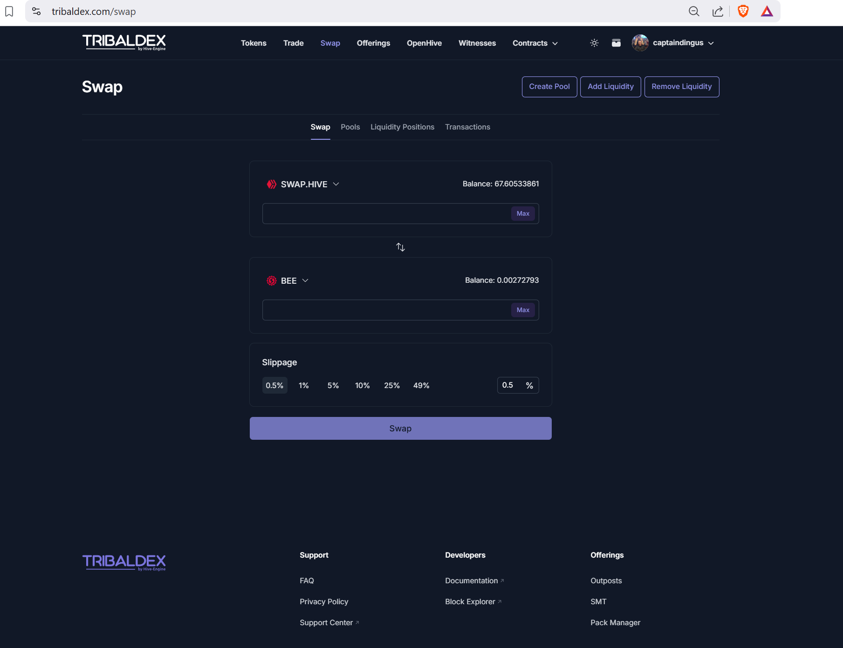Click the SWAP.HIVE token logo
Image resolution: width=843 pixels, height=648 pixels.
[271, 184]
